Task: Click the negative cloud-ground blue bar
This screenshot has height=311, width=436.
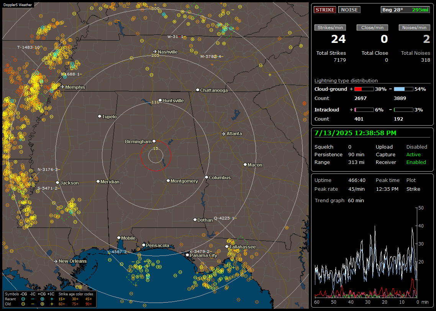Action: (403, 89)
